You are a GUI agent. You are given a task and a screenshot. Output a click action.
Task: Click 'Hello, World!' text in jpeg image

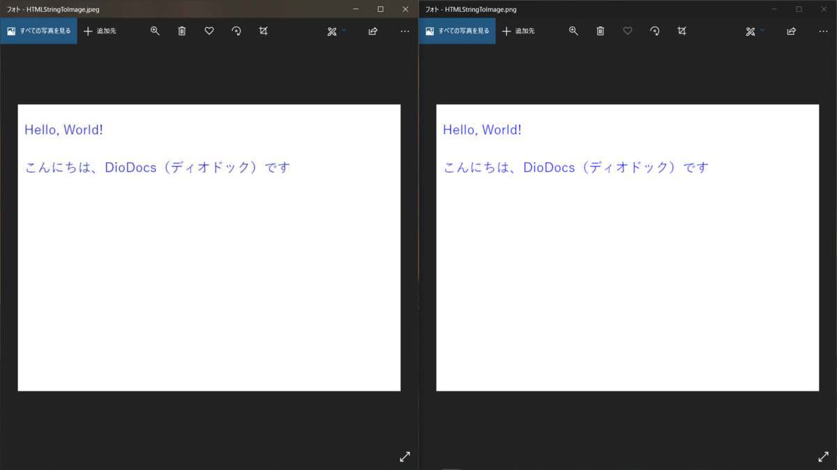point(63,130)
